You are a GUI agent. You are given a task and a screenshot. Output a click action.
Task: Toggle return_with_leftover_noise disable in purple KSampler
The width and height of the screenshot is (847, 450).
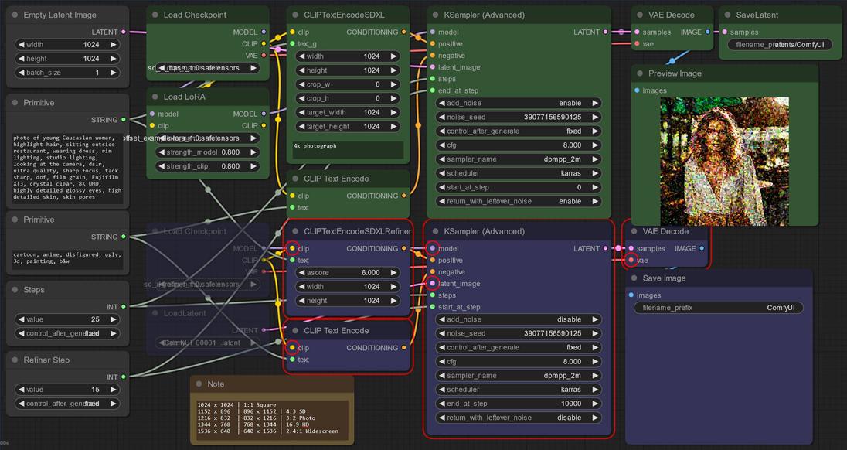(x=519, y=418)
